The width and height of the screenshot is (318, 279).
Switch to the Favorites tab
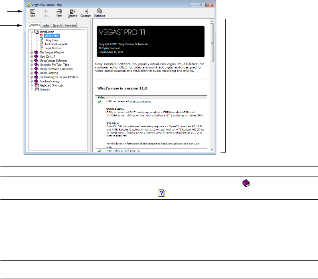(x=70, y=25)
